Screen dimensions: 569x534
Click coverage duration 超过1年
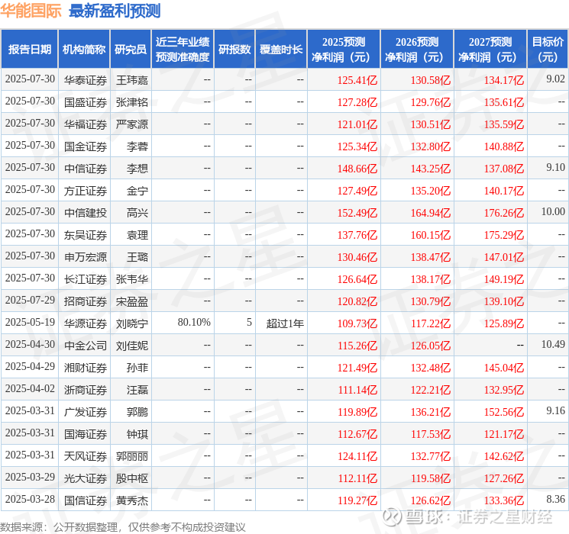(x=285, y=323)
